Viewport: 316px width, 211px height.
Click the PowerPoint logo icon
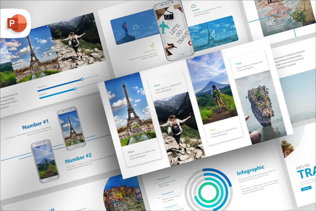pos(17,23)
